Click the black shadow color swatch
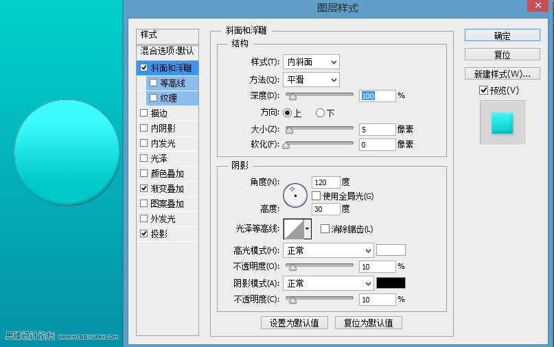554x347 pixels. pyautogui.click(x=391, y=283)
